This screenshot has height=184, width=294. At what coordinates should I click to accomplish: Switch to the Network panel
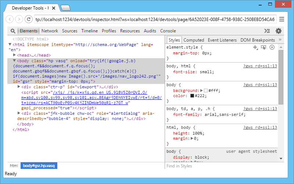50,31
